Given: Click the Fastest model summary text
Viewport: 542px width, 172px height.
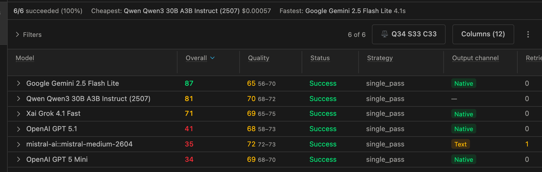Looking at the screenshot, I should (x=342, y=11).
